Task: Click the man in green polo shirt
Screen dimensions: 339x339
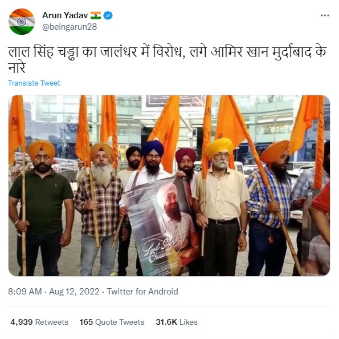Action: click(41, 208)
